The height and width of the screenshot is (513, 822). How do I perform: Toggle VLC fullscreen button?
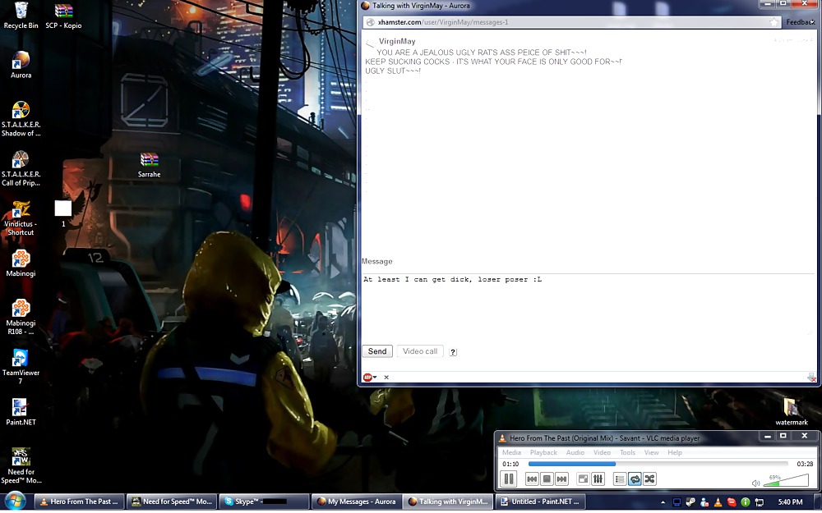pyautogui.click(x=583, y=479)
